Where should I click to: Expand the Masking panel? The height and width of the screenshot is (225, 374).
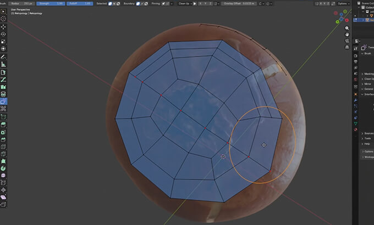click(x=368, y=74)
